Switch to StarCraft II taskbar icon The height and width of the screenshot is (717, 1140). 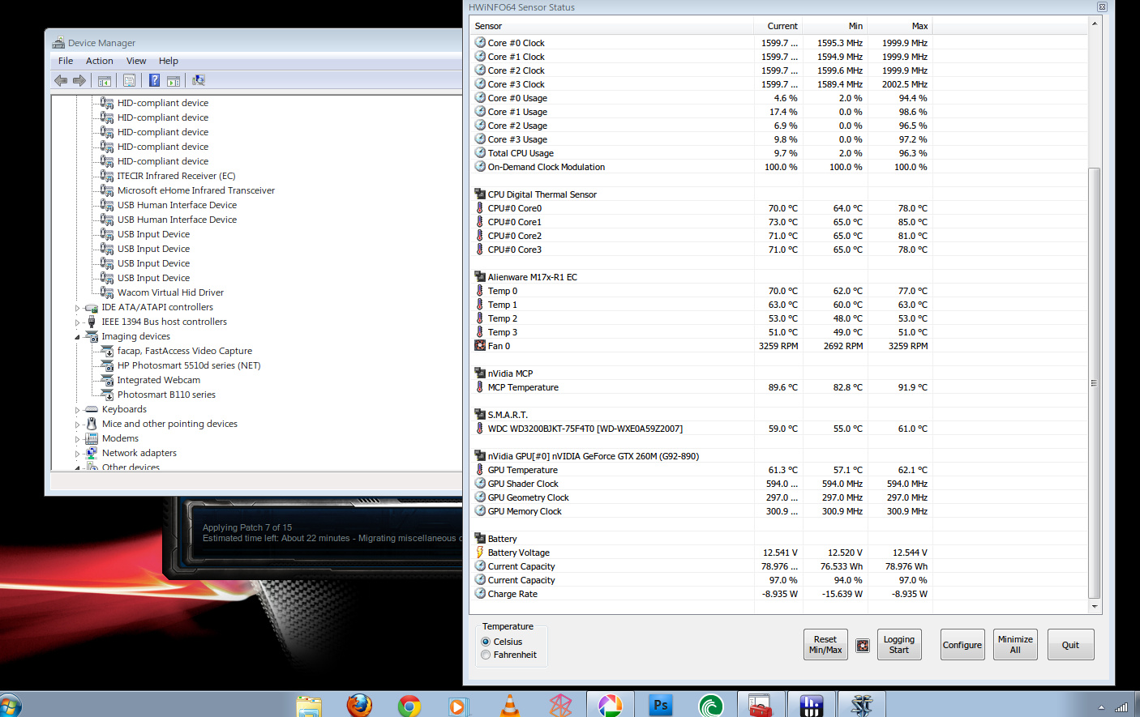(862, 706)
